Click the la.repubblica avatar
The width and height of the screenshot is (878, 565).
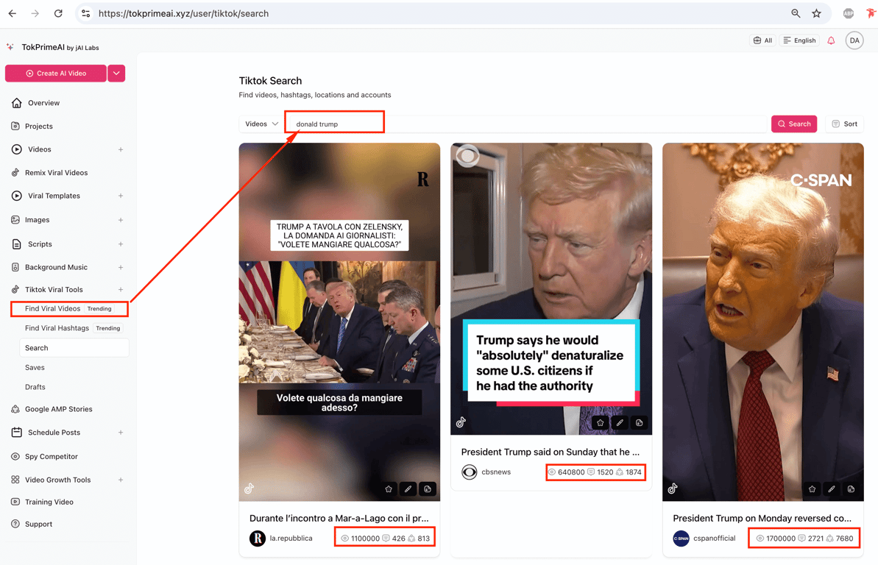[x=258, y=538]
